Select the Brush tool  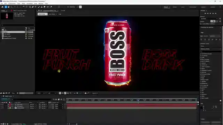tap(39, 7)
